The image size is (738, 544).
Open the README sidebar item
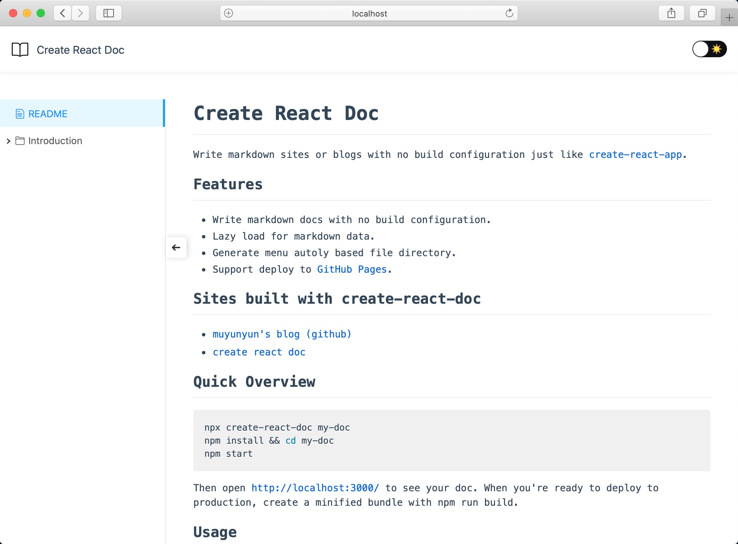[x=48, y=114]
